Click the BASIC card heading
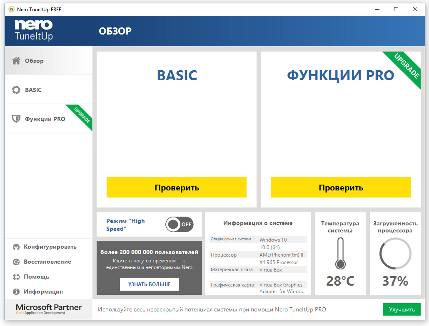The image size is (429, 326). point(177,75)
